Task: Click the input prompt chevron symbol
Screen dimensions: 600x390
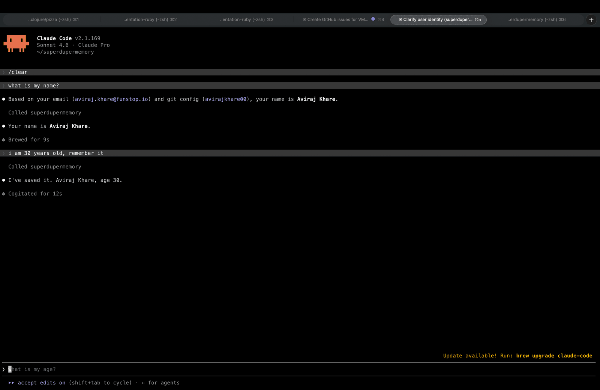Action: [3, 369]
